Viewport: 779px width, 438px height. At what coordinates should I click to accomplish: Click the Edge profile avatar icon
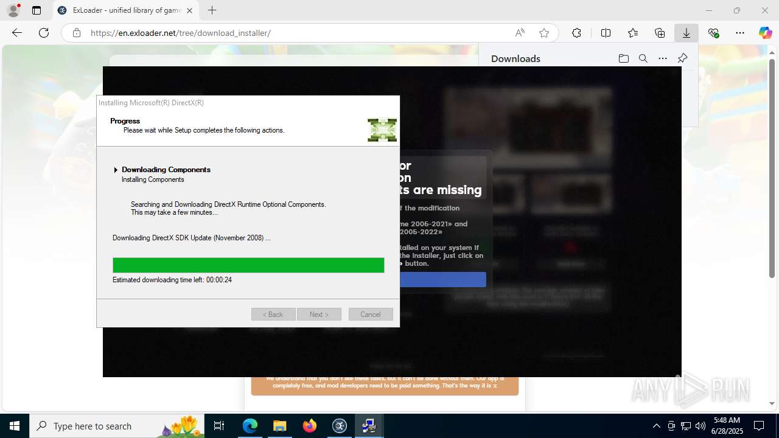point(13,10)
